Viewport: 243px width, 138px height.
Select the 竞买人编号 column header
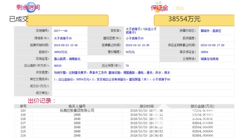pos(77,106)
